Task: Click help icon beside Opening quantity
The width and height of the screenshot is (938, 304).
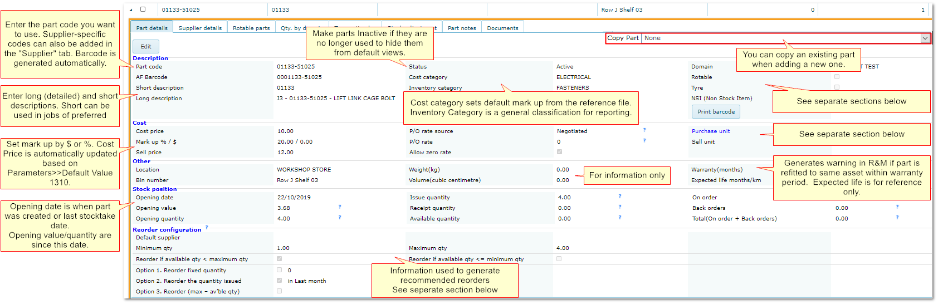Action: click(340, 217)
